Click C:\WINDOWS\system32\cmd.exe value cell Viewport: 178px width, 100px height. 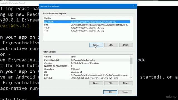click(85, 63)
